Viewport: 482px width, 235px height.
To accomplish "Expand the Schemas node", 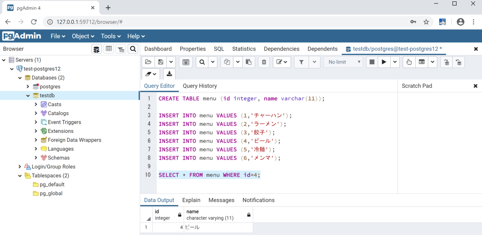I will [x=36, y=157].
